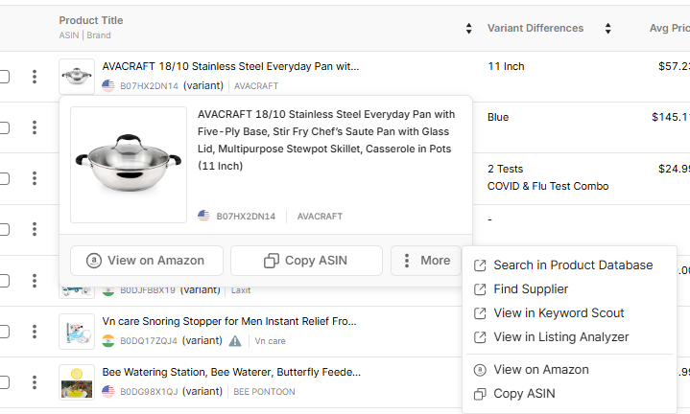The width and height of the screenshot is (690, 414).
Task: Sort by Variant Differences arrows
Action: tap(607, 29)
